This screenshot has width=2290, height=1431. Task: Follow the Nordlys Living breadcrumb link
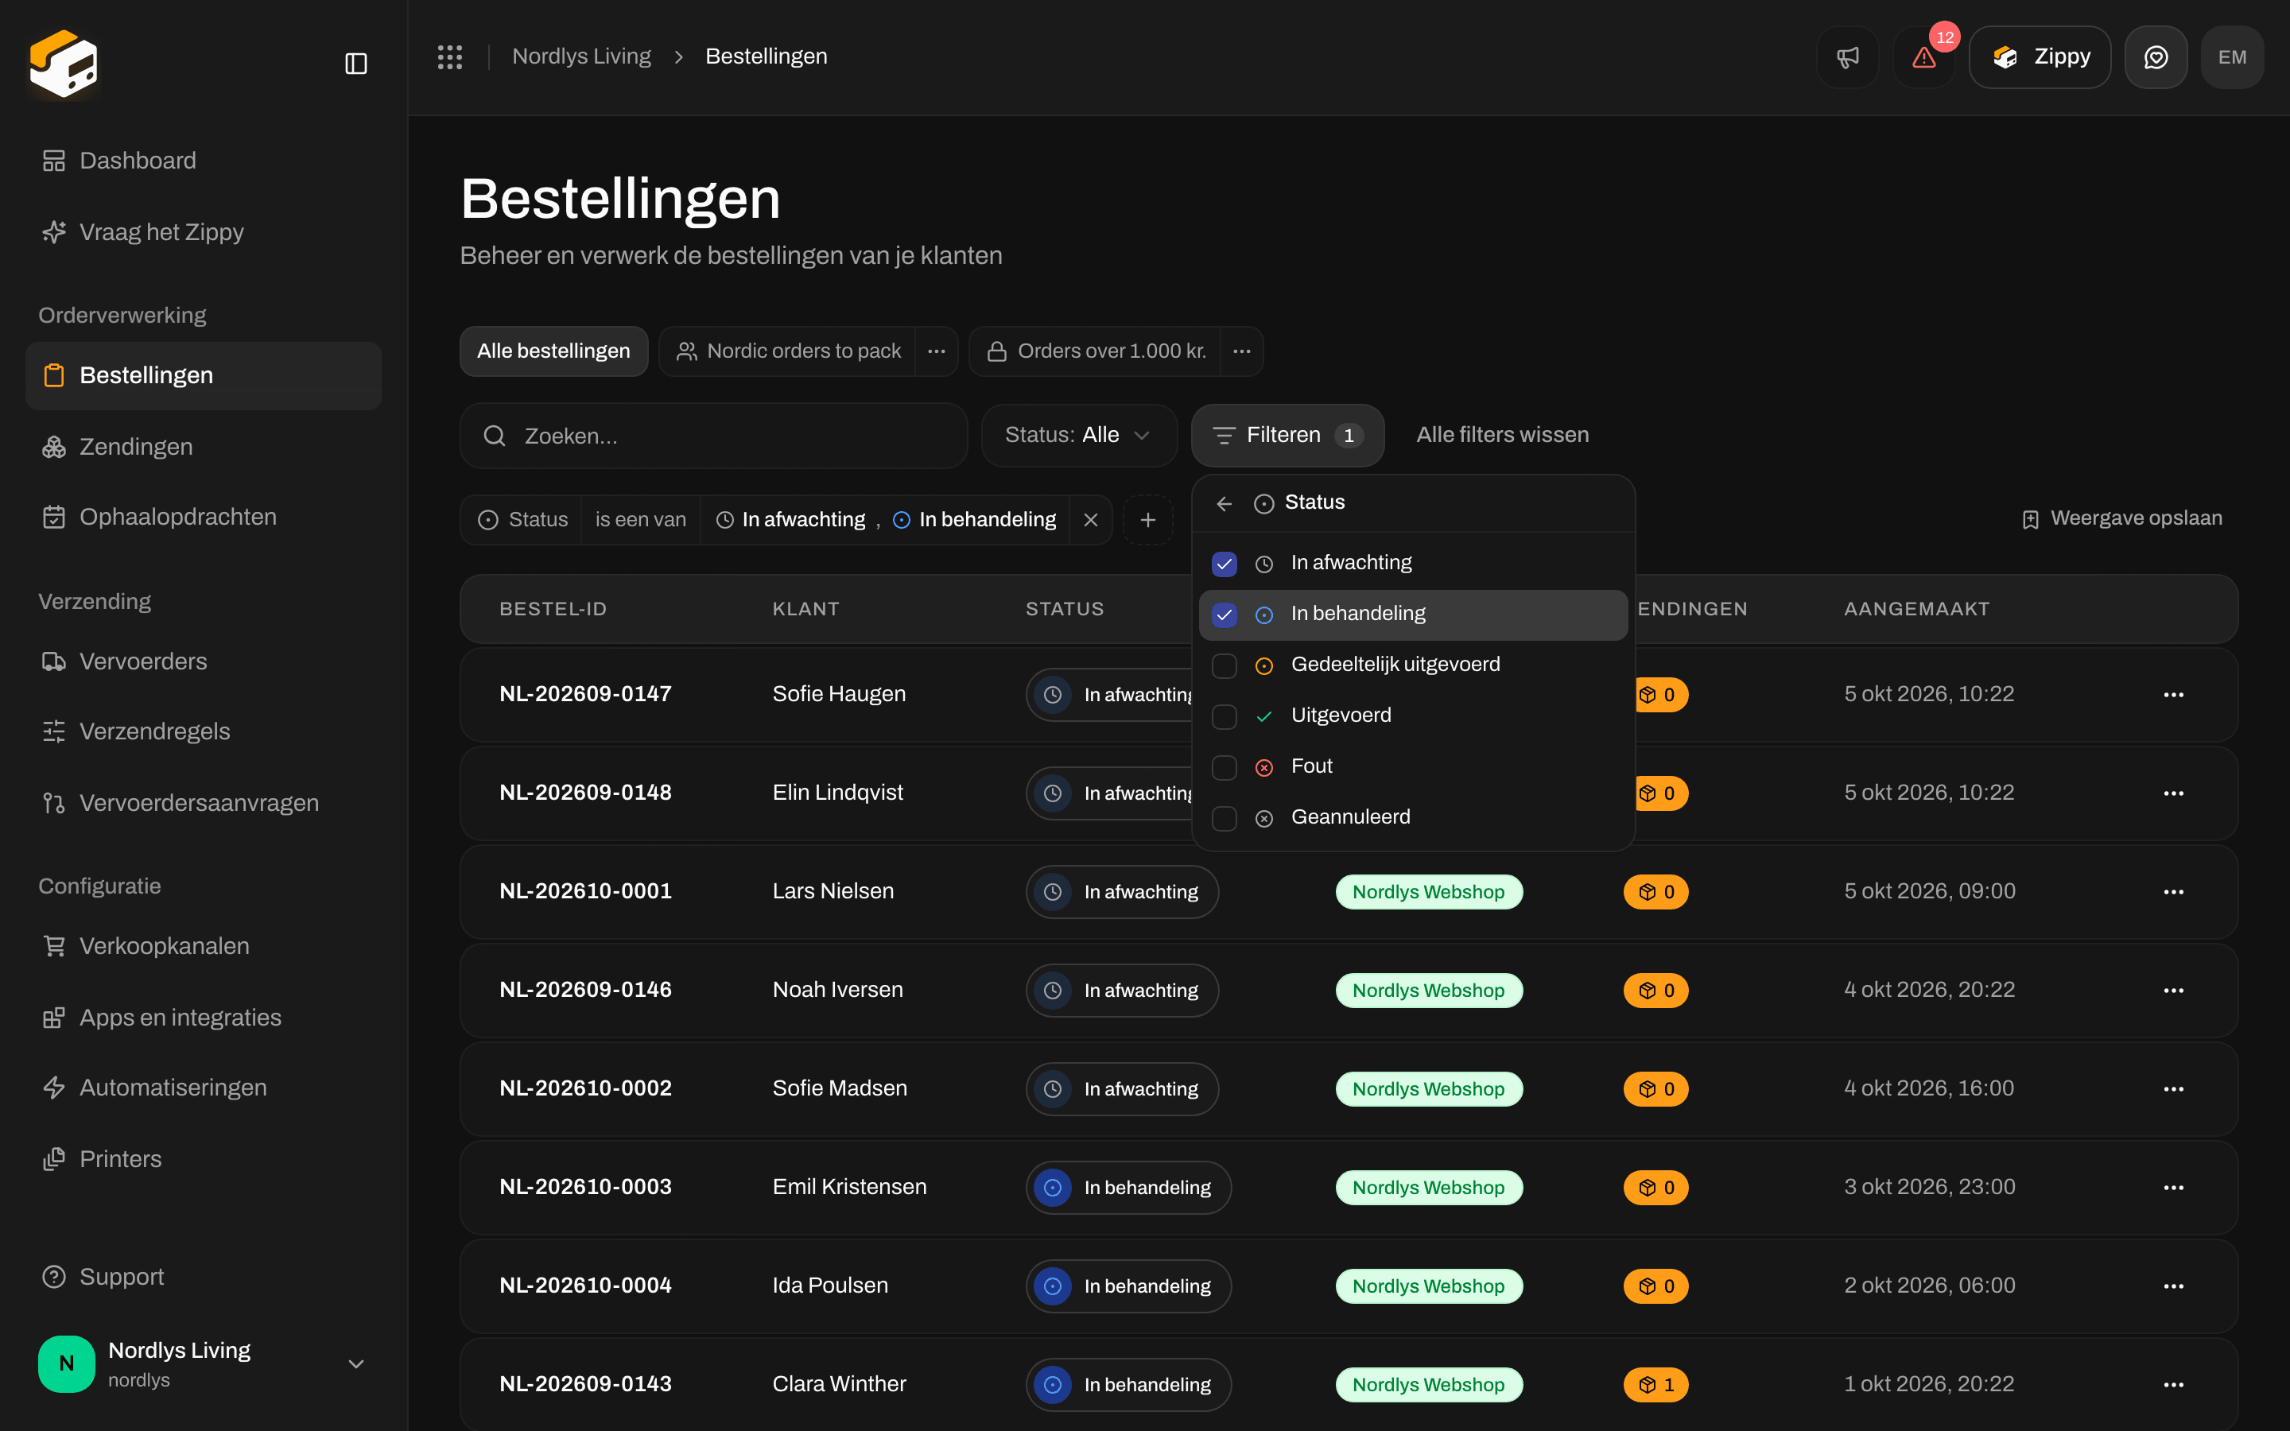[x=581, y=56]
